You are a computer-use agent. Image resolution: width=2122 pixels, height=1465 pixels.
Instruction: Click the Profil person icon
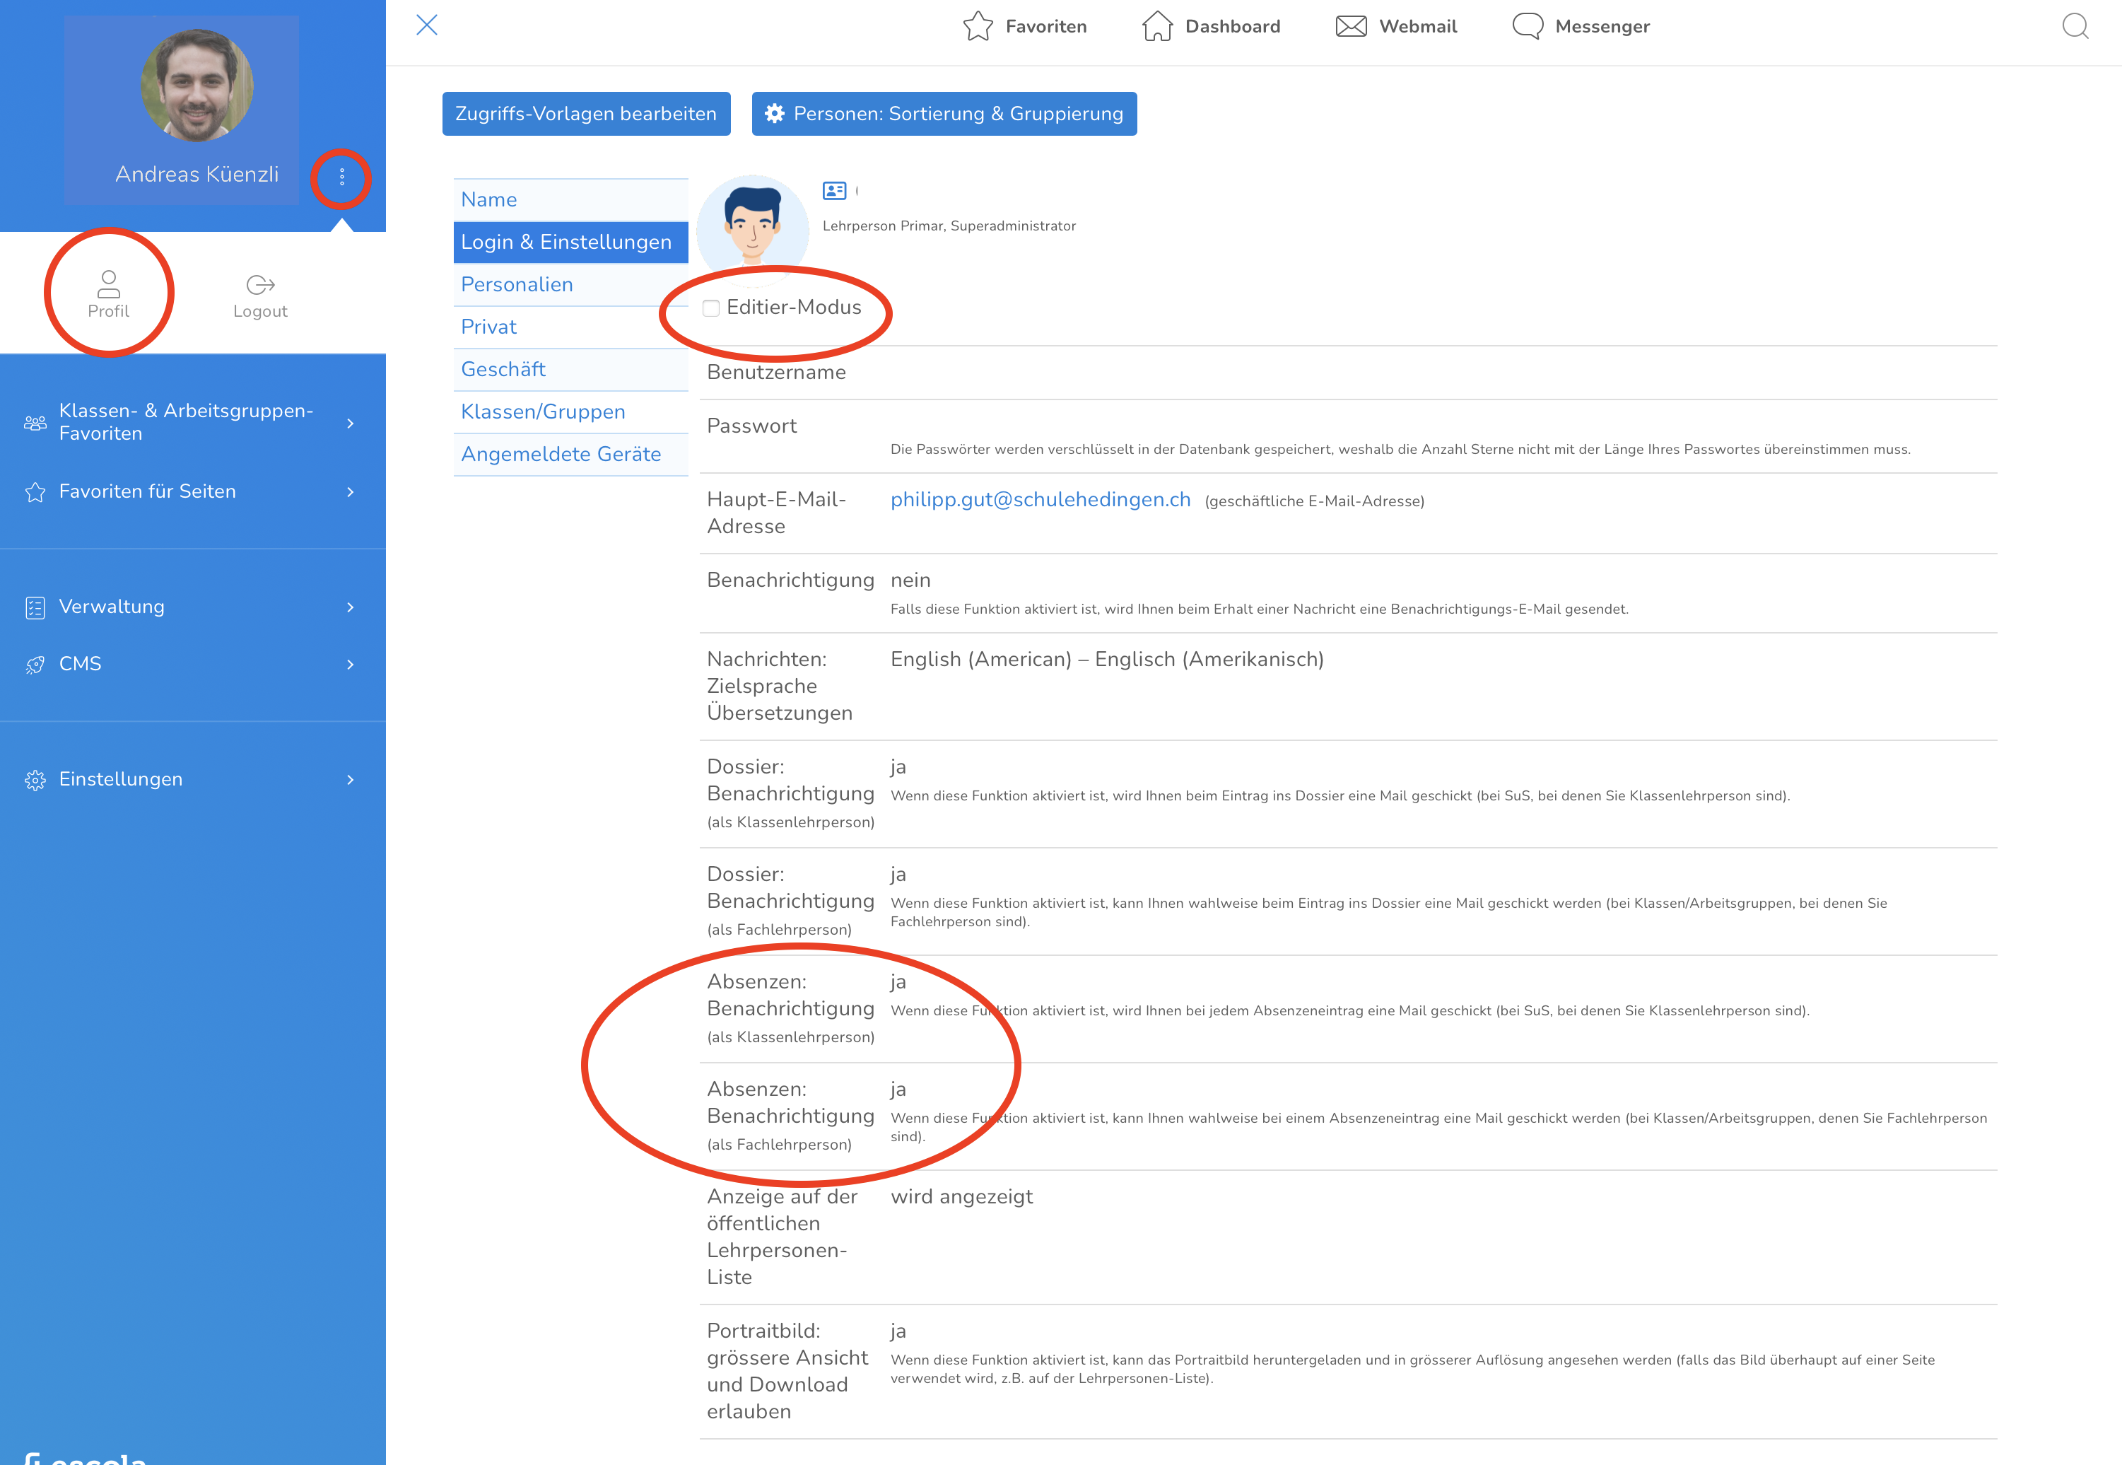108,283
